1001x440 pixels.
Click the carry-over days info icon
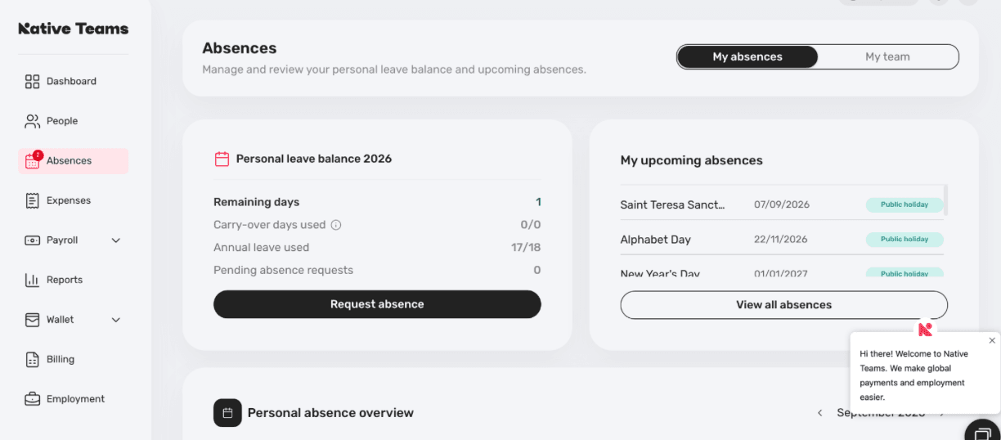pos(336,225)
